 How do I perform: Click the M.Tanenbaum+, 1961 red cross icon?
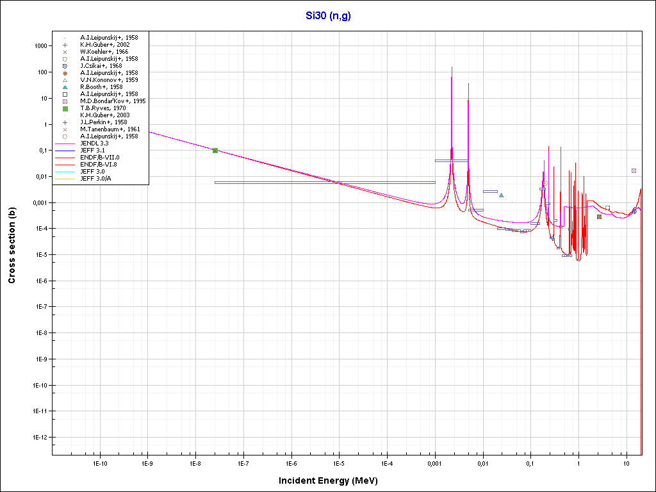point(65,129)
